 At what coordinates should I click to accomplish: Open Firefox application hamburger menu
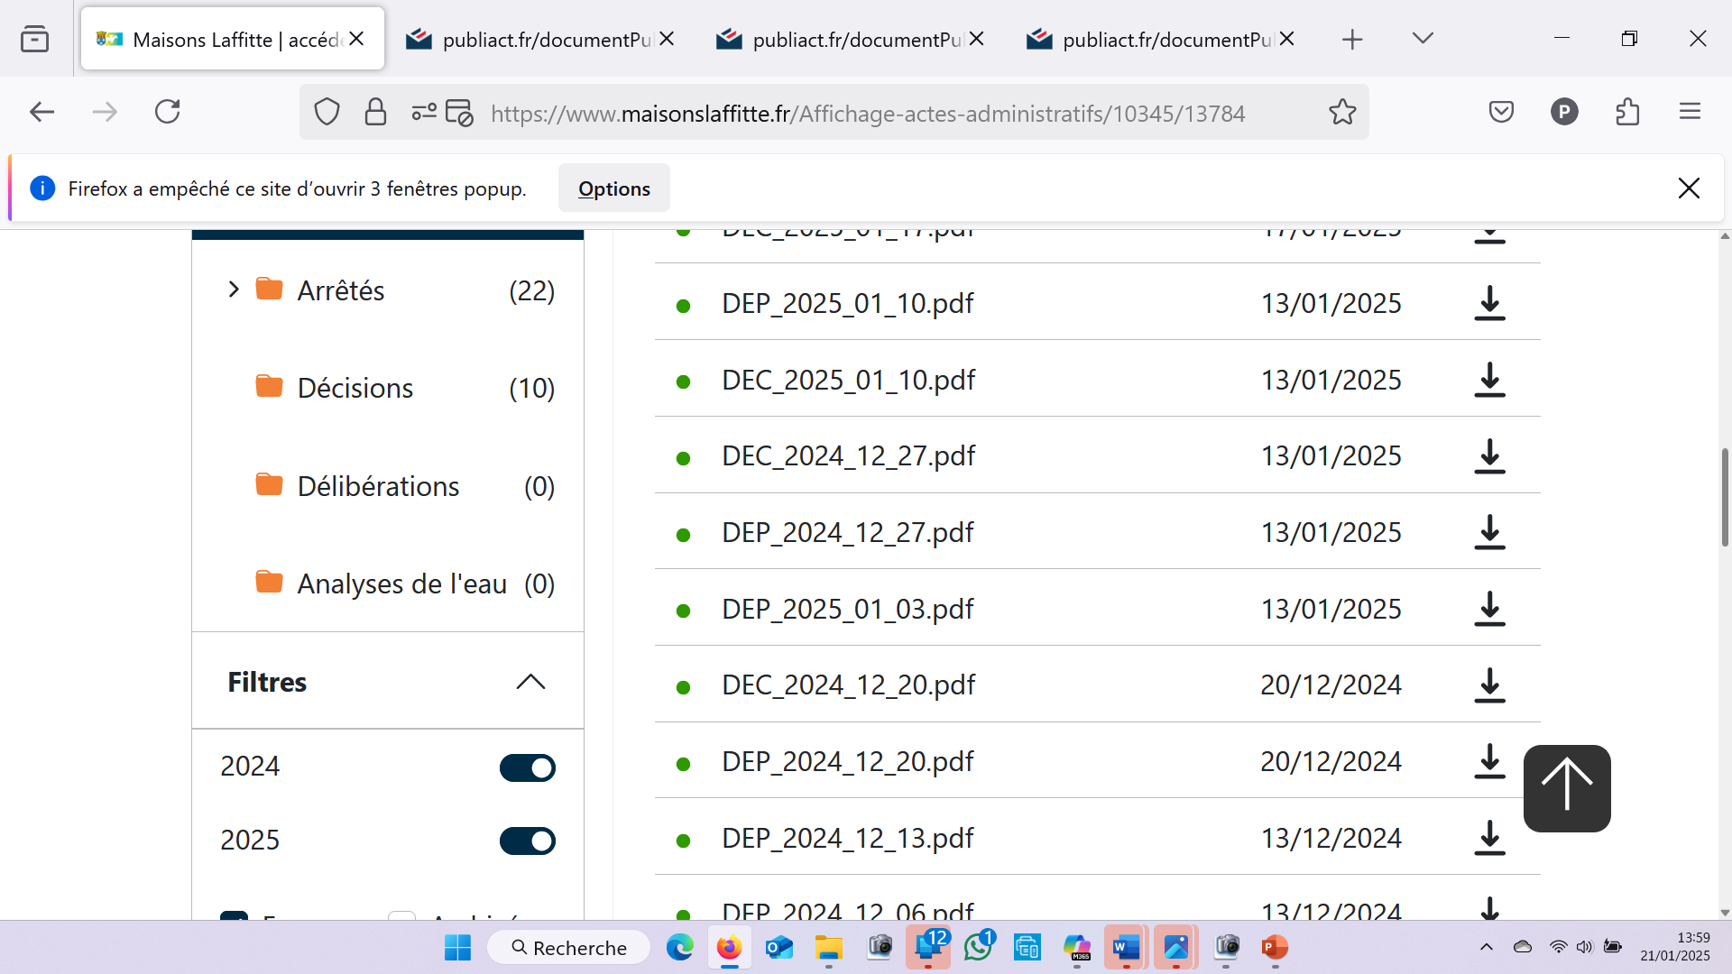(x=1690, y=113)
